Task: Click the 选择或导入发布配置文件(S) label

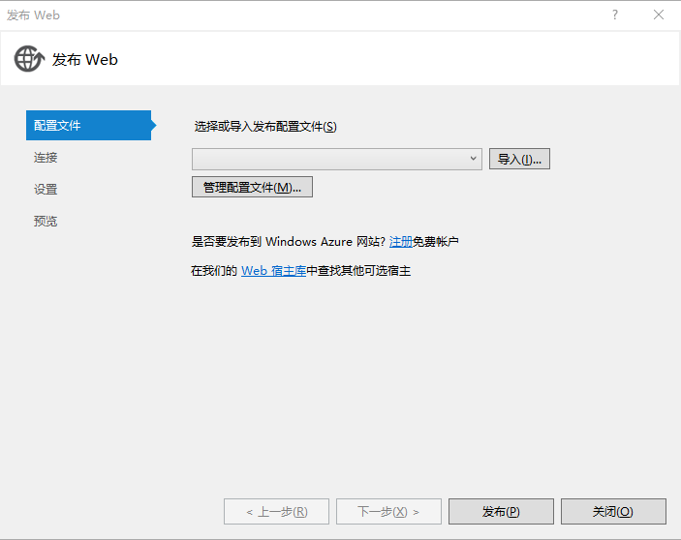Action: click(265, 127)
